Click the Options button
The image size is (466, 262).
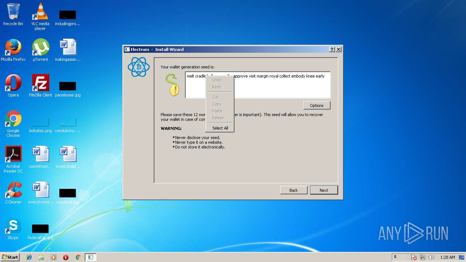tap(317, 106)
